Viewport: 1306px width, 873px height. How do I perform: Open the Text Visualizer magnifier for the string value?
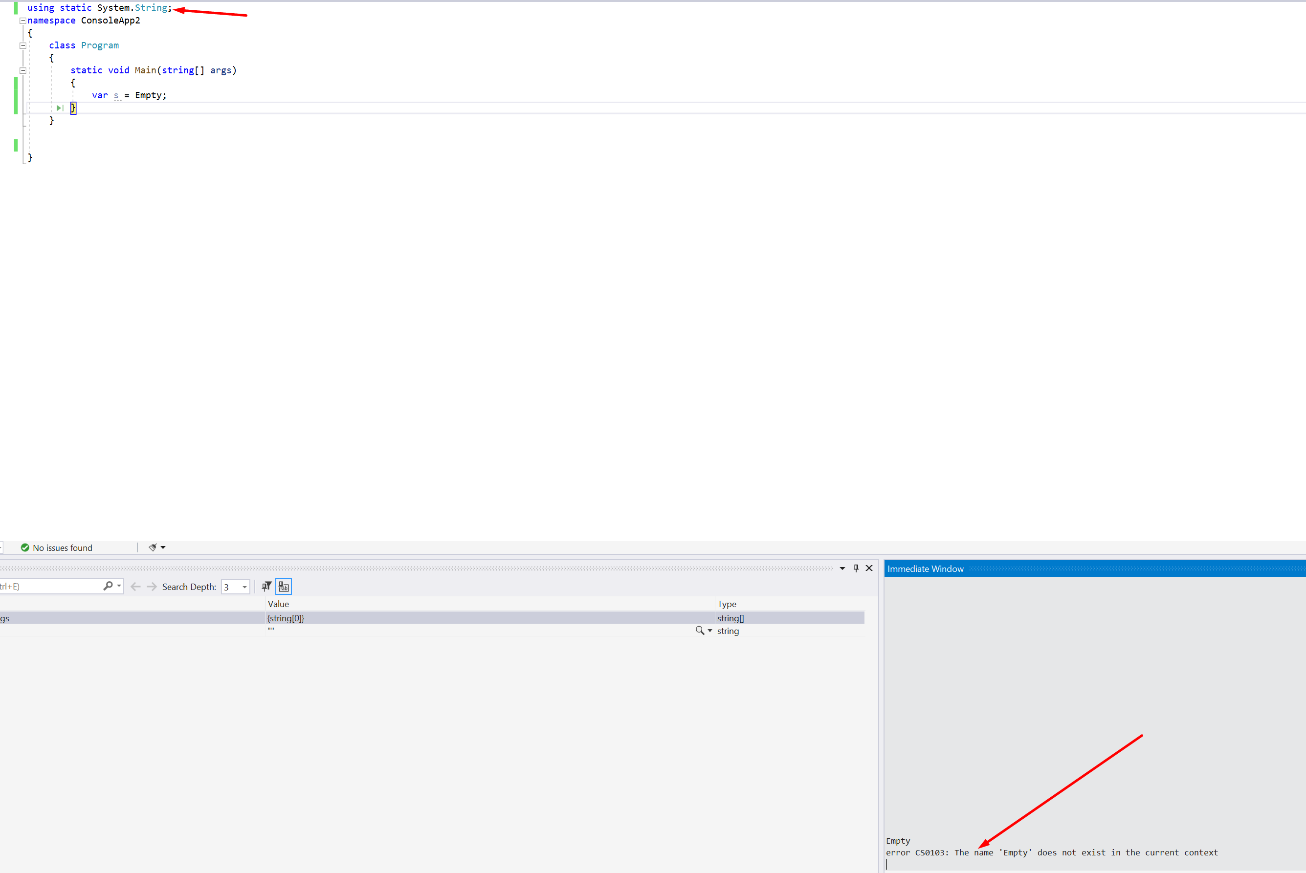point(700,631)
